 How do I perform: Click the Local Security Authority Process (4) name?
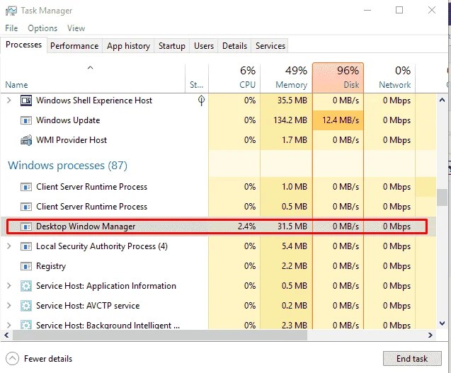click(102, 246)
